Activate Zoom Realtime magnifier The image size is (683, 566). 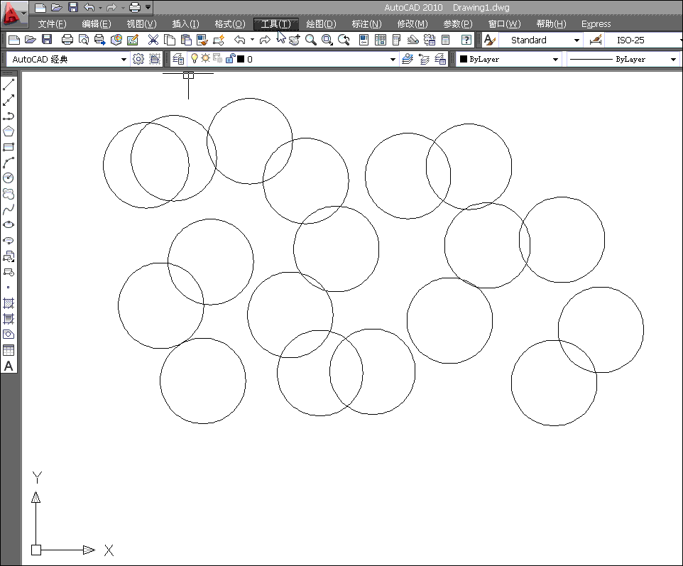pyautogui.click(x=310, y=40)
